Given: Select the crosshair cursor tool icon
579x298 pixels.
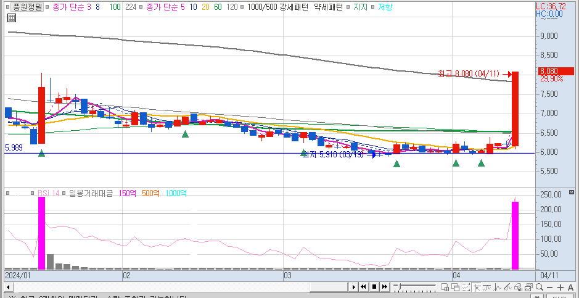Looking at the screenshot, I should tap(477, 287).
